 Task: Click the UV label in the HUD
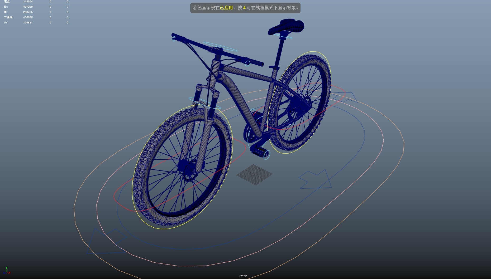click(6, 23)
